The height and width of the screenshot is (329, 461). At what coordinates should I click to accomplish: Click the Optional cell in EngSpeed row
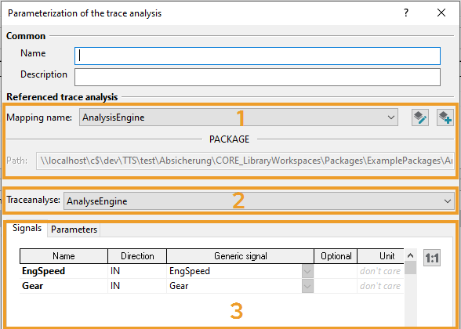(336, 271)
